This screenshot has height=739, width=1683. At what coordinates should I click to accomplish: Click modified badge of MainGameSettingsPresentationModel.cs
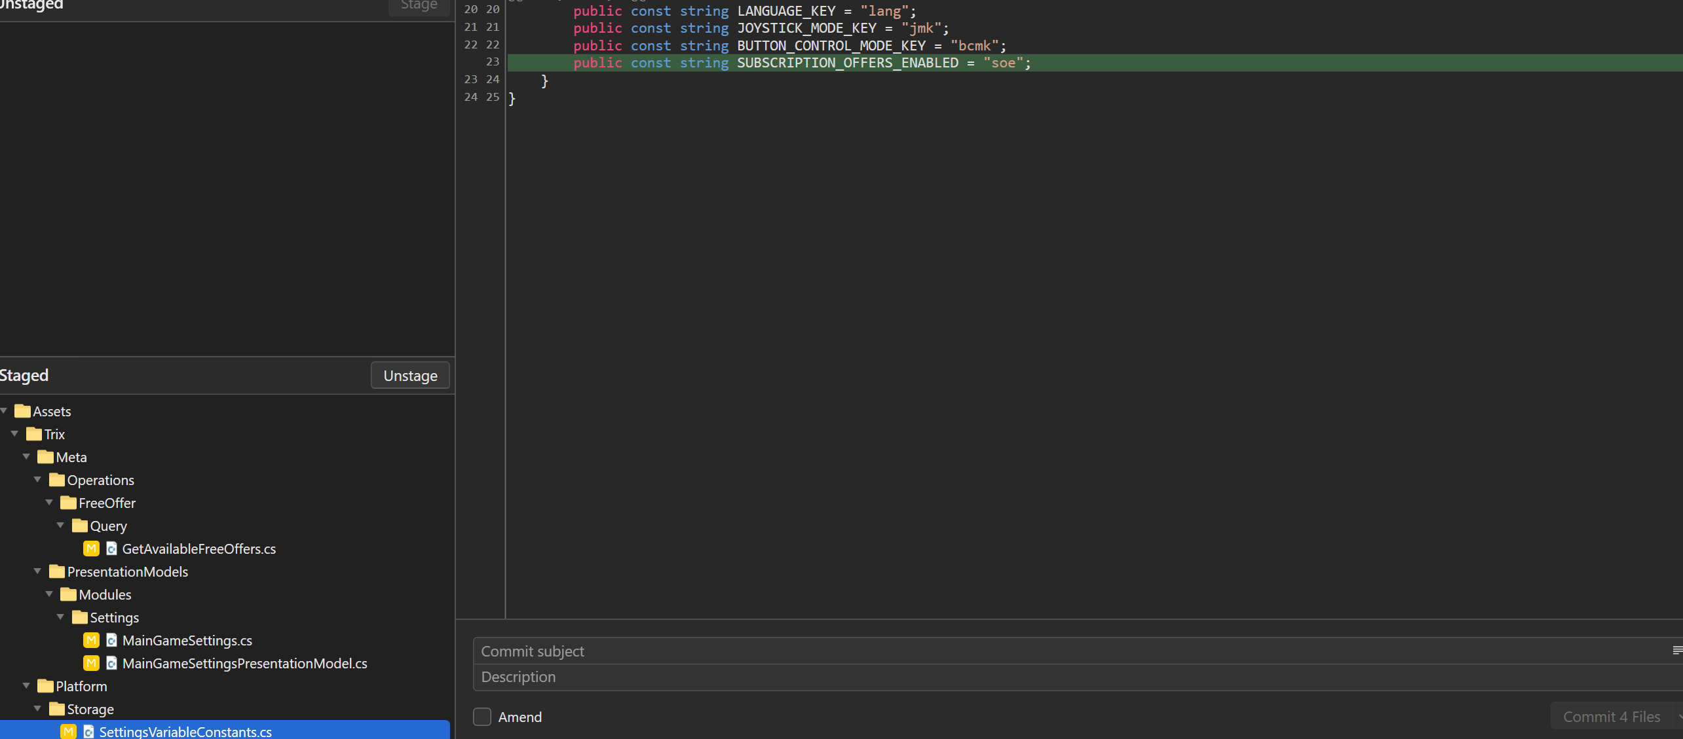point(91,663)
